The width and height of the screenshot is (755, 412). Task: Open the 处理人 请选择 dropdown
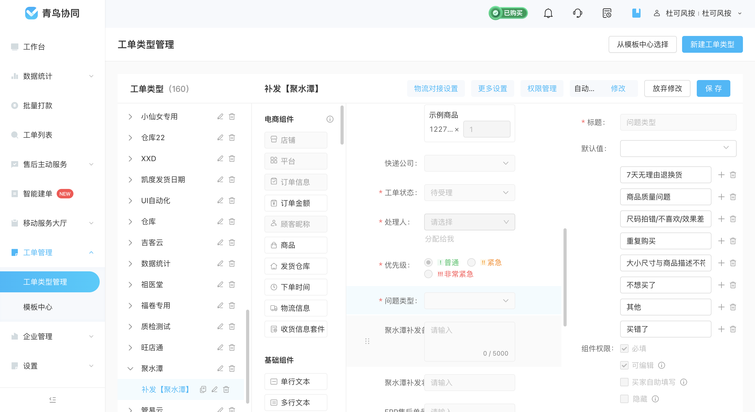pos(470,222)
